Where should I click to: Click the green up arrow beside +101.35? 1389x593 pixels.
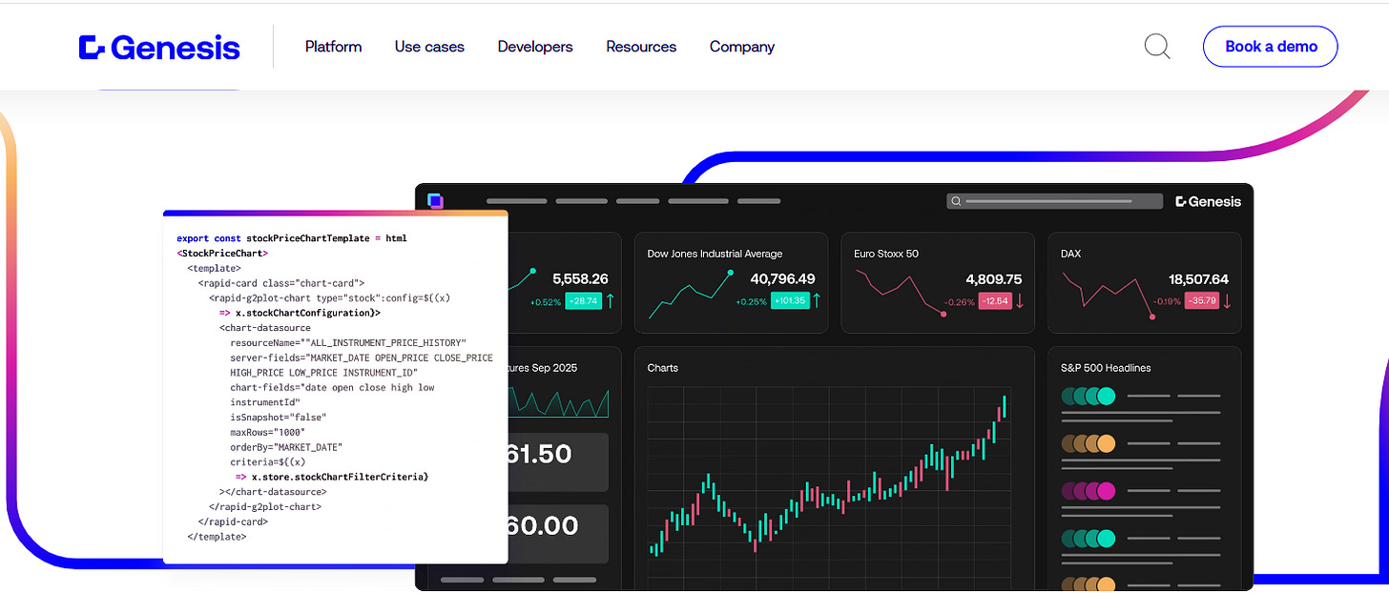point(817,301)
